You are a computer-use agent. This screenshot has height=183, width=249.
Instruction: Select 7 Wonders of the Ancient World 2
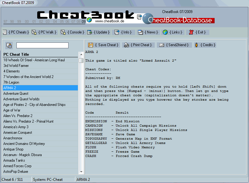[41, 77]
